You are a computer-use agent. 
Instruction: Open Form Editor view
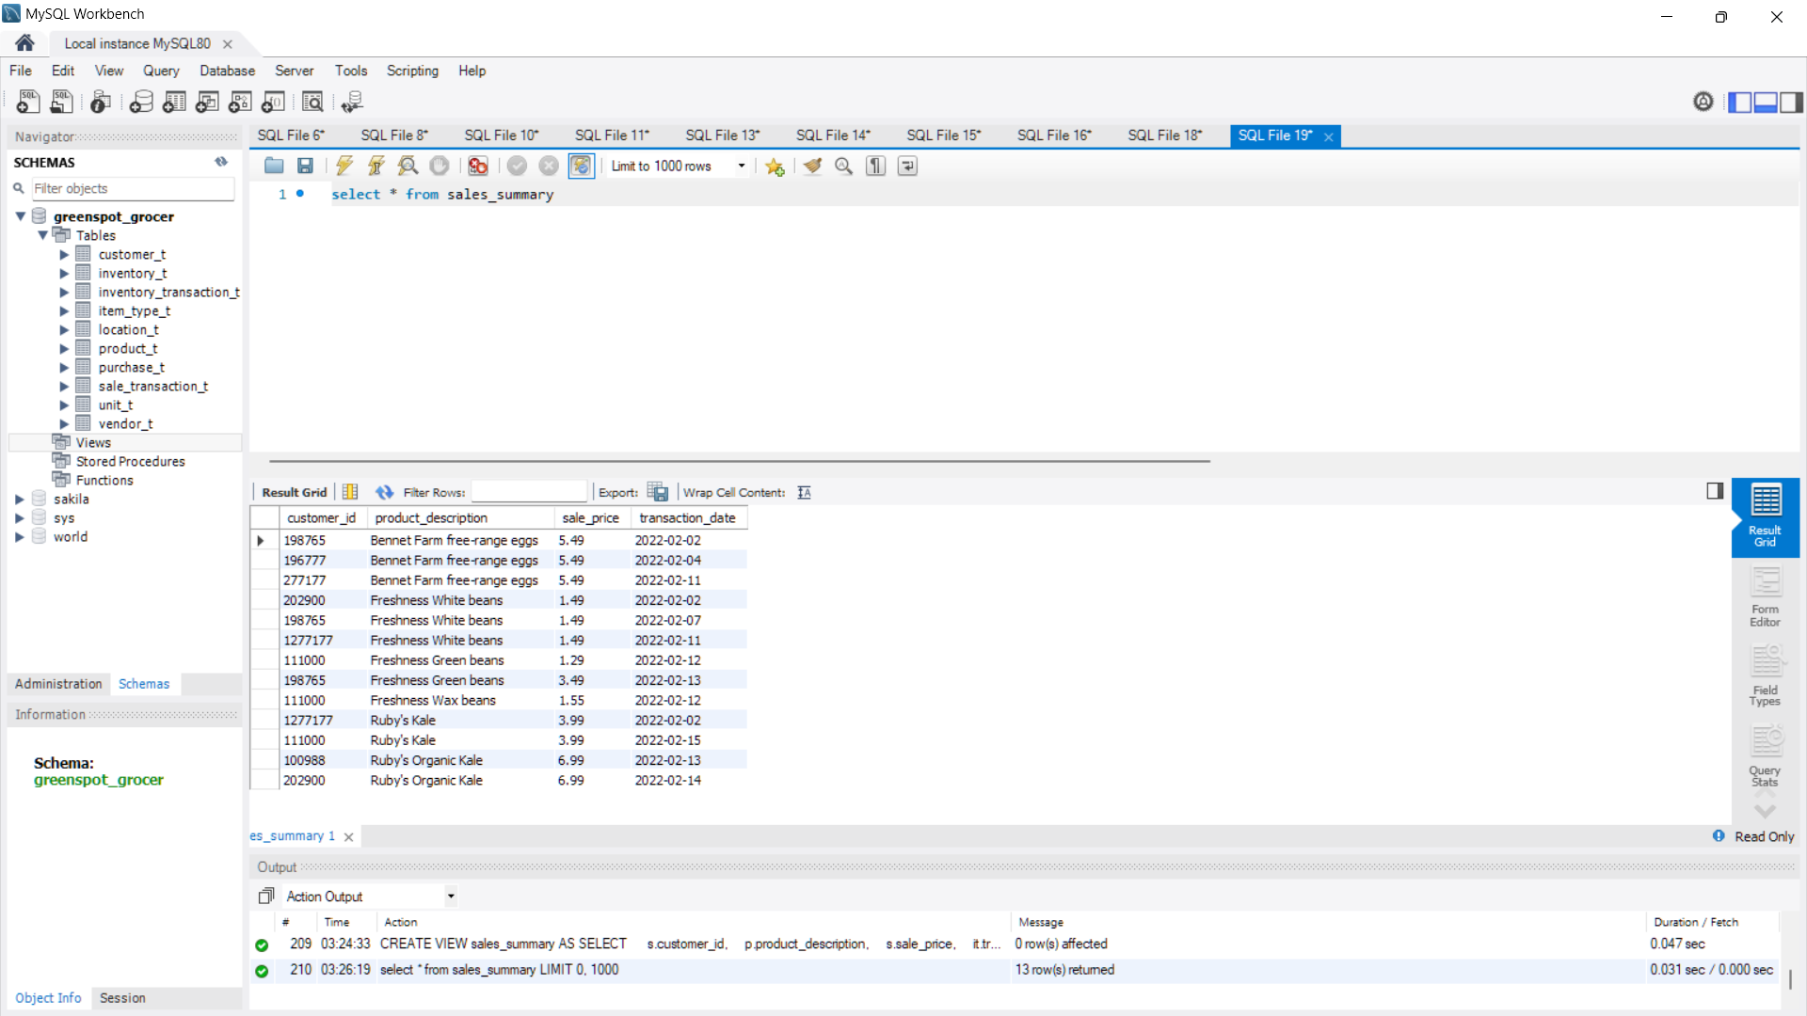pyautogui.click(x=1765, y=596)
